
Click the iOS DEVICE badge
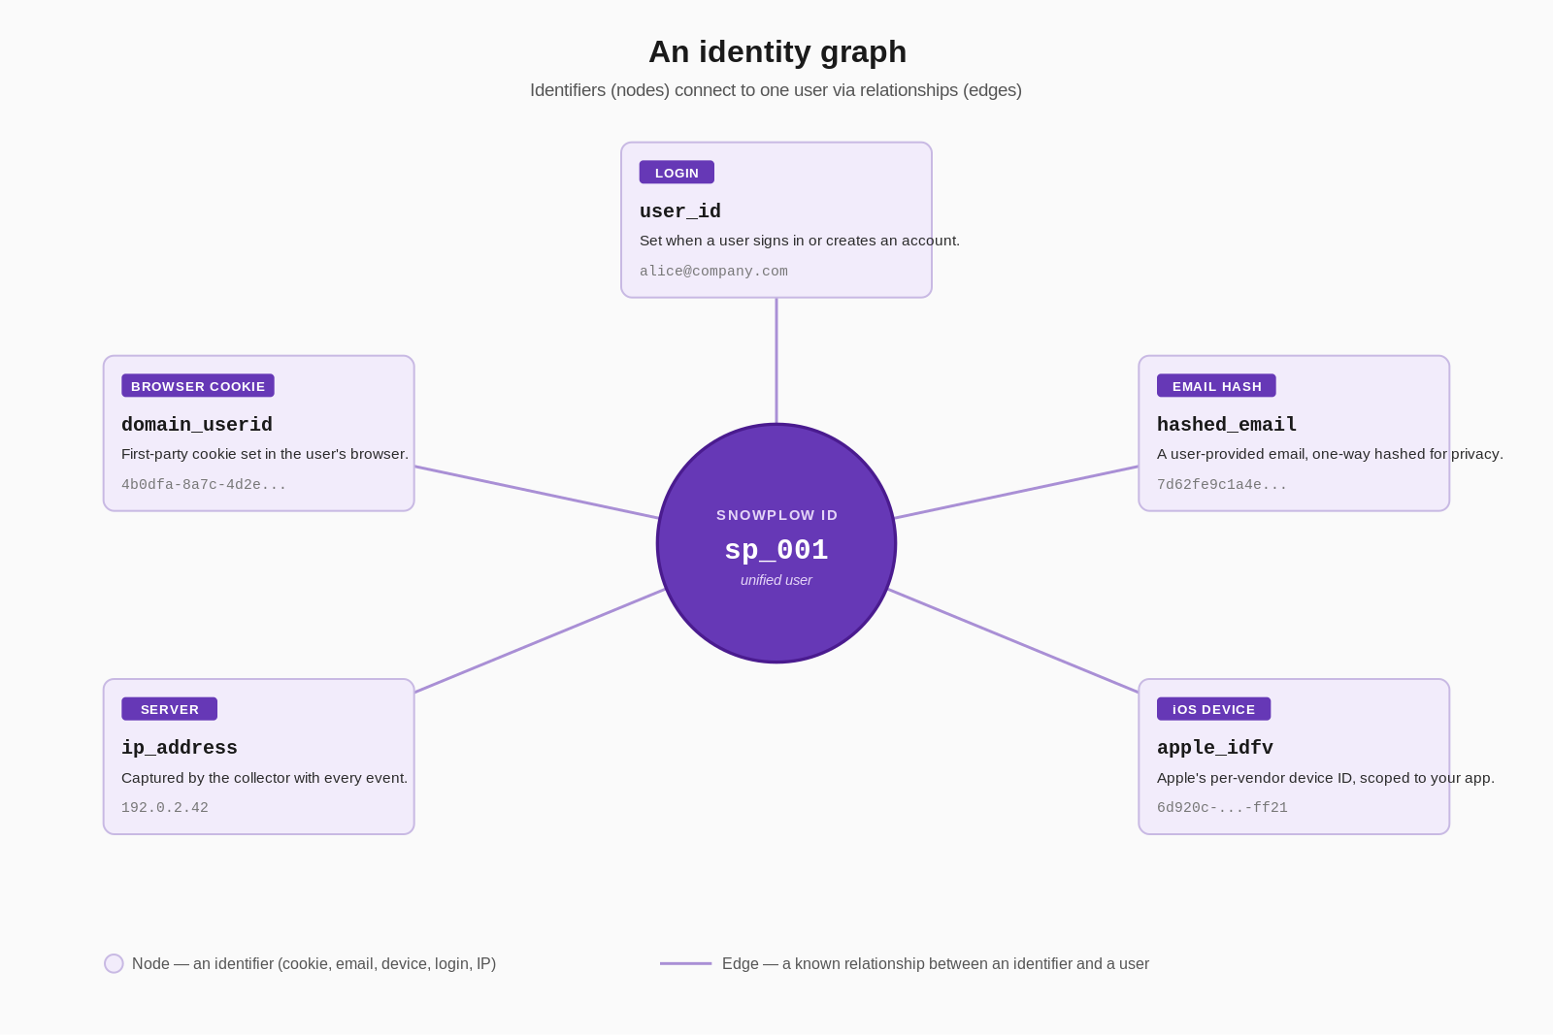(x=1213, y=709)
